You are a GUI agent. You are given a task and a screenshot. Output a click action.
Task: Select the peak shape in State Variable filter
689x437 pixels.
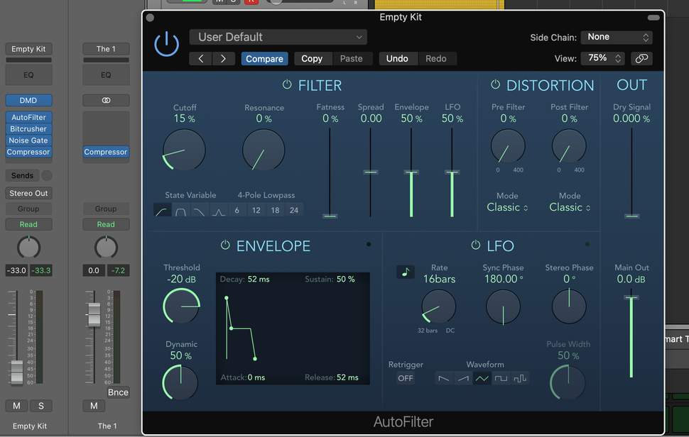219,210
